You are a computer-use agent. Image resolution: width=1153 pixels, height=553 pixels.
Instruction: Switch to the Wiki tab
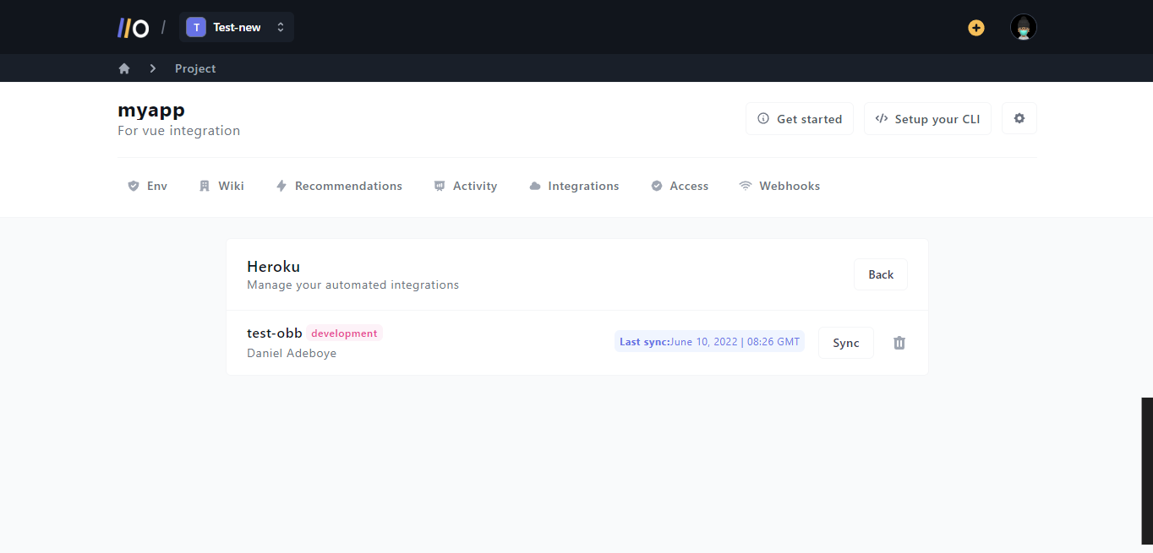pos(221,186)
